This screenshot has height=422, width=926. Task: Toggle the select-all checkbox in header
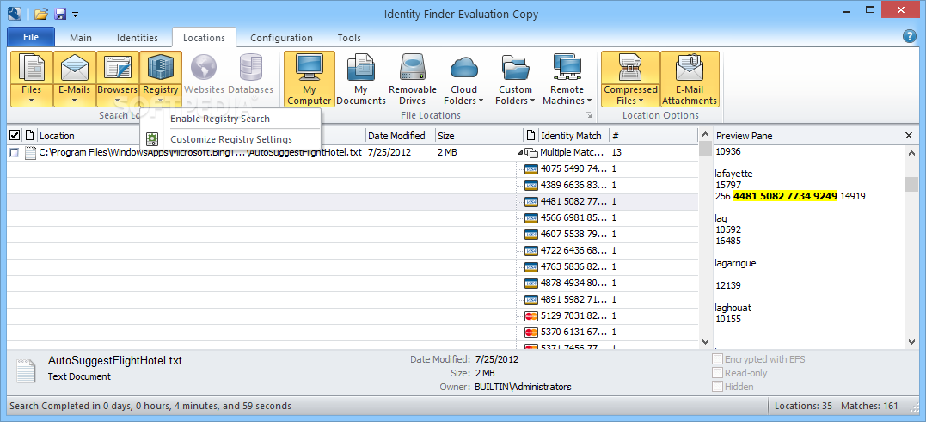pos(15,136)
